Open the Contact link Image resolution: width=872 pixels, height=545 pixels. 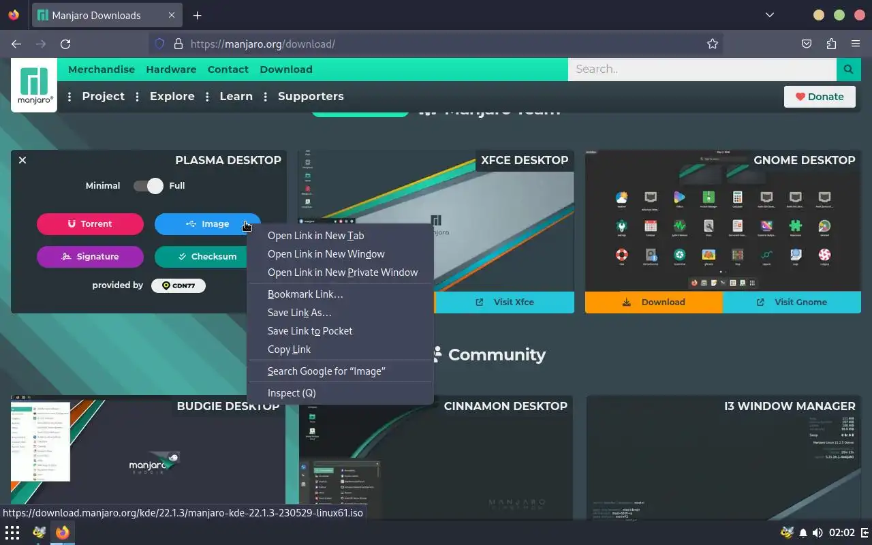point(228,69)
